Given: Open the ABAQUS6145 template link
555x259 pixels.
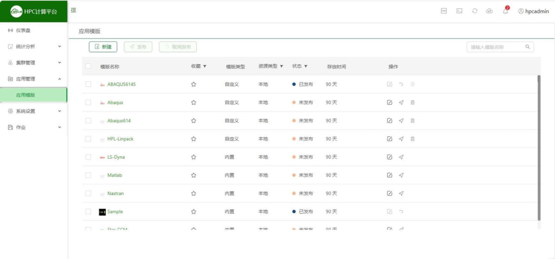Looking at the screenshot, I should pos(121,84).
